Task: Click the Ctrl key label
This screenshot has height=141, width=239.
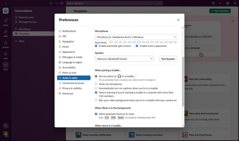Action: click(107, 117)
